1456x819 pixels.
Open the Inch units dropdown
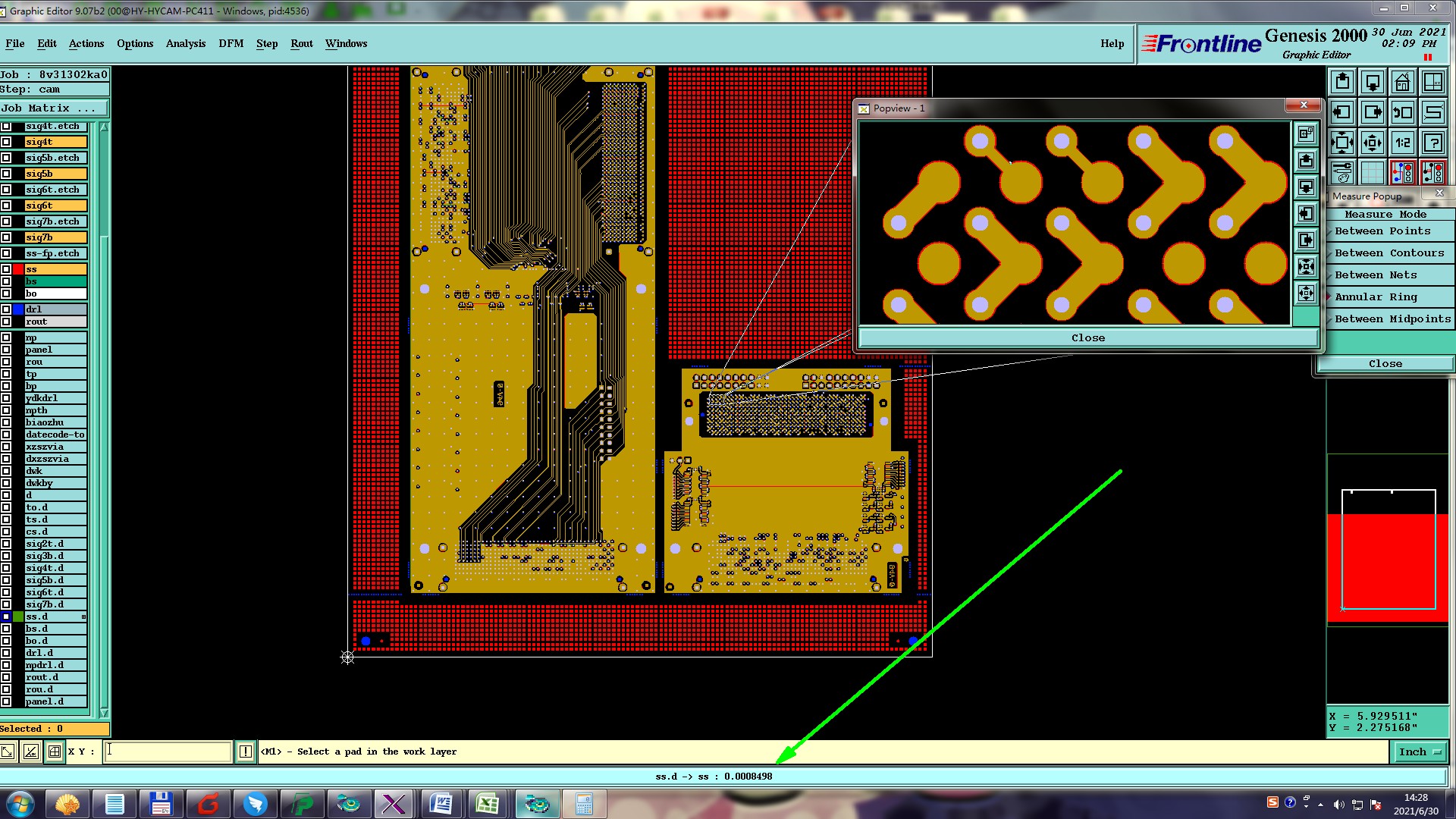pyautogui.click(x=1419, y=752)
